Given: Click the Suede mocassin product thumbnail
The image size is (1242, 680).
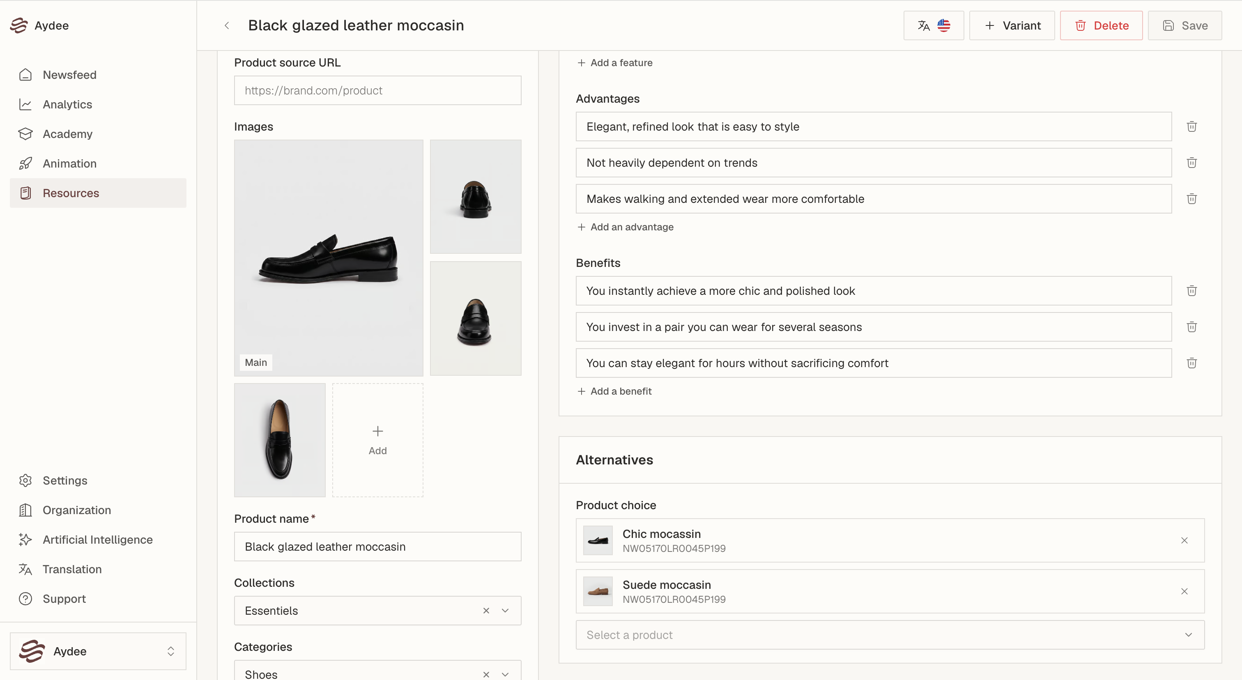Looking at the screenshot, I should point(598,591).
